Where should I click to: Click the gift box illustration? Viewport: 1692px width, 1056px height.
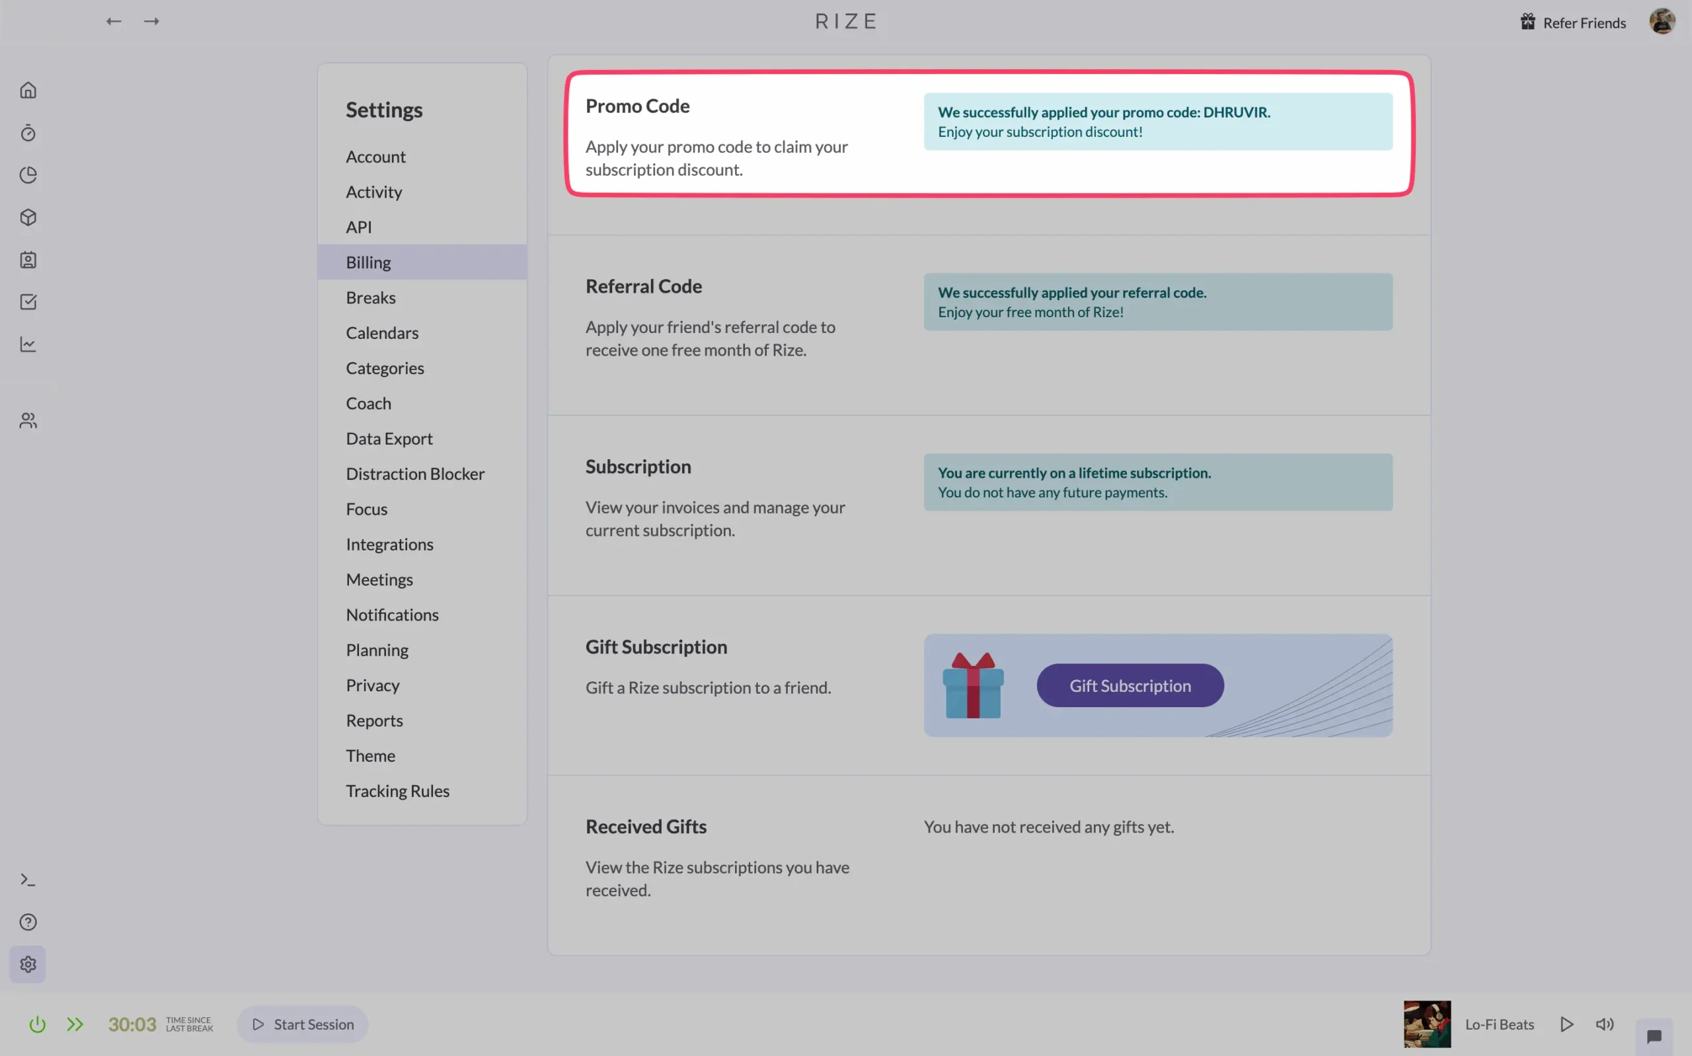(x=973, y=685)
